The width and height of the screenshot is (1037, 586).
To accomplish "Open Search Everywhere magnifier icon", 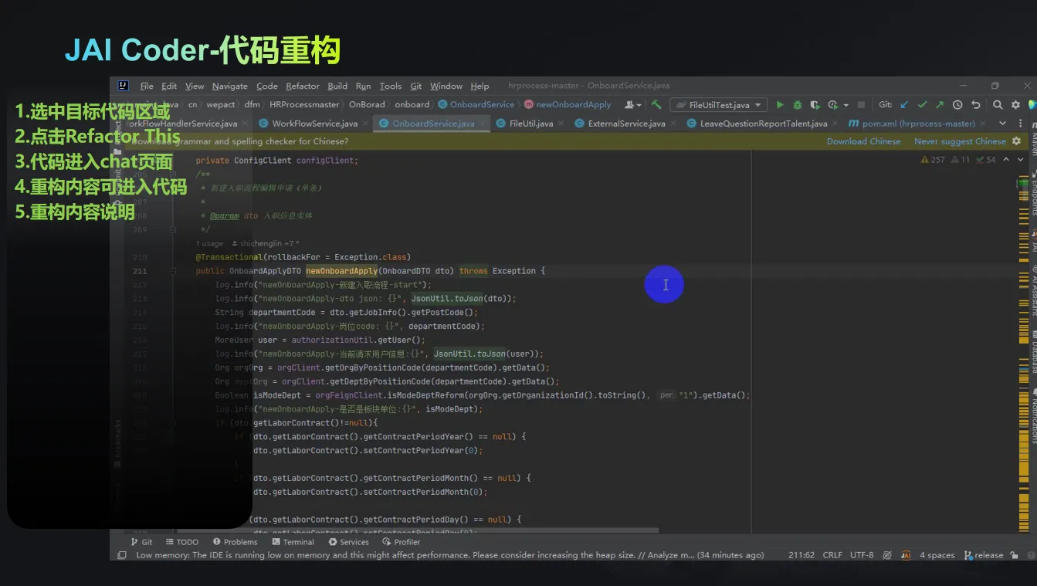I will pos(998,104).
